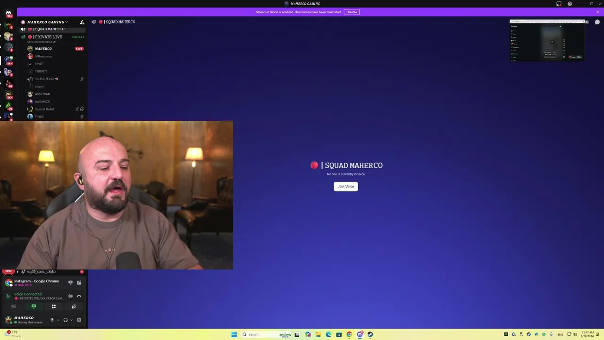Screen dimensions: 604x340
Task: Open stream settings icon beside Chrome stream
Action: coord(79,282)
